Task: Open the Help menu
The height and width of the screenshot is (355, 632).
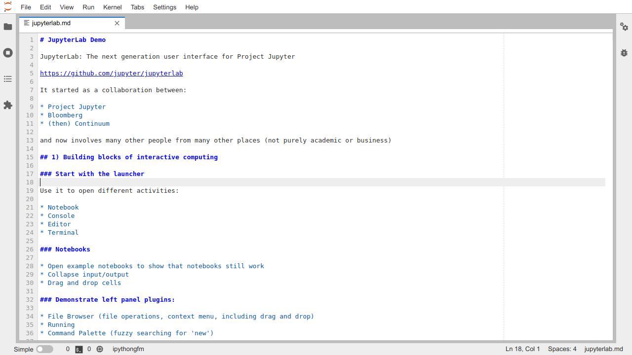Action: click(x=192, y=7)
